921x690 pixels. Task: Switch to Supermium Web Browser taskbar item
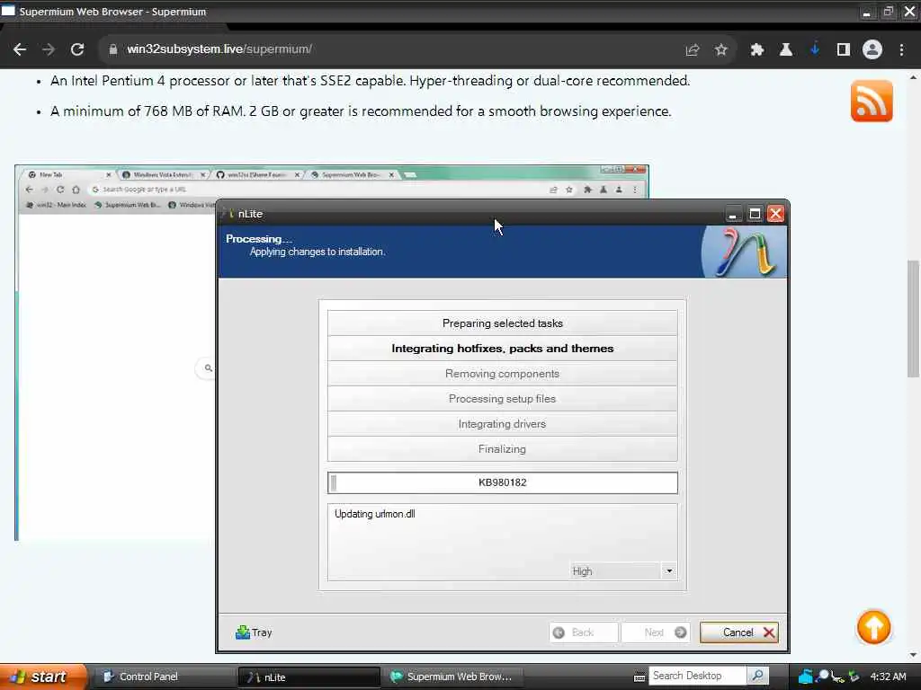point(452,677)
